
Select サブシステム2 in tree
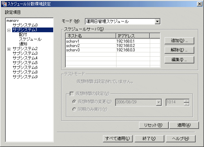25,49
